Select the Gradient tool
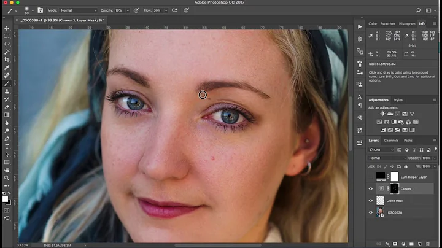The image size is (442, 248). (x=7, y=115)
